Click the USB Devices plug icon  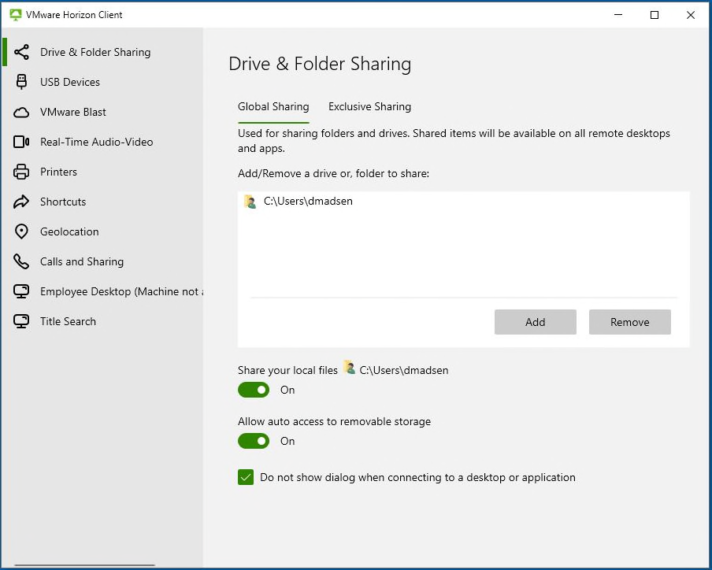coord(21,82)
